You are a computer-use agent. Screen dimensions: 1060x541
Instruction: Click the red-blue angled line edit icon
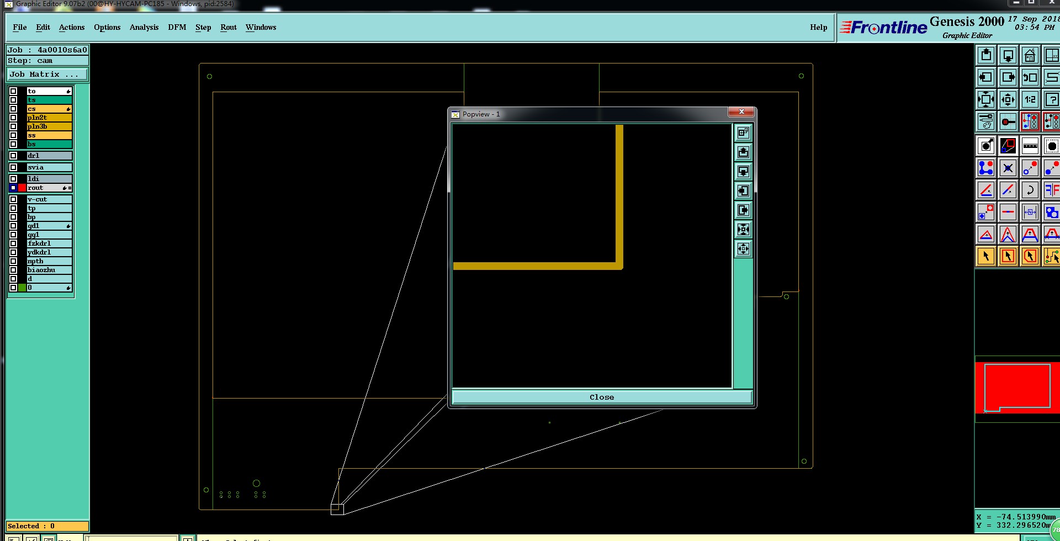tap(986, 190)
